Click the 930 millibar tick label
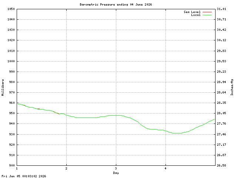This screenshot has width=237, height=178. click(x=12, y=134)
